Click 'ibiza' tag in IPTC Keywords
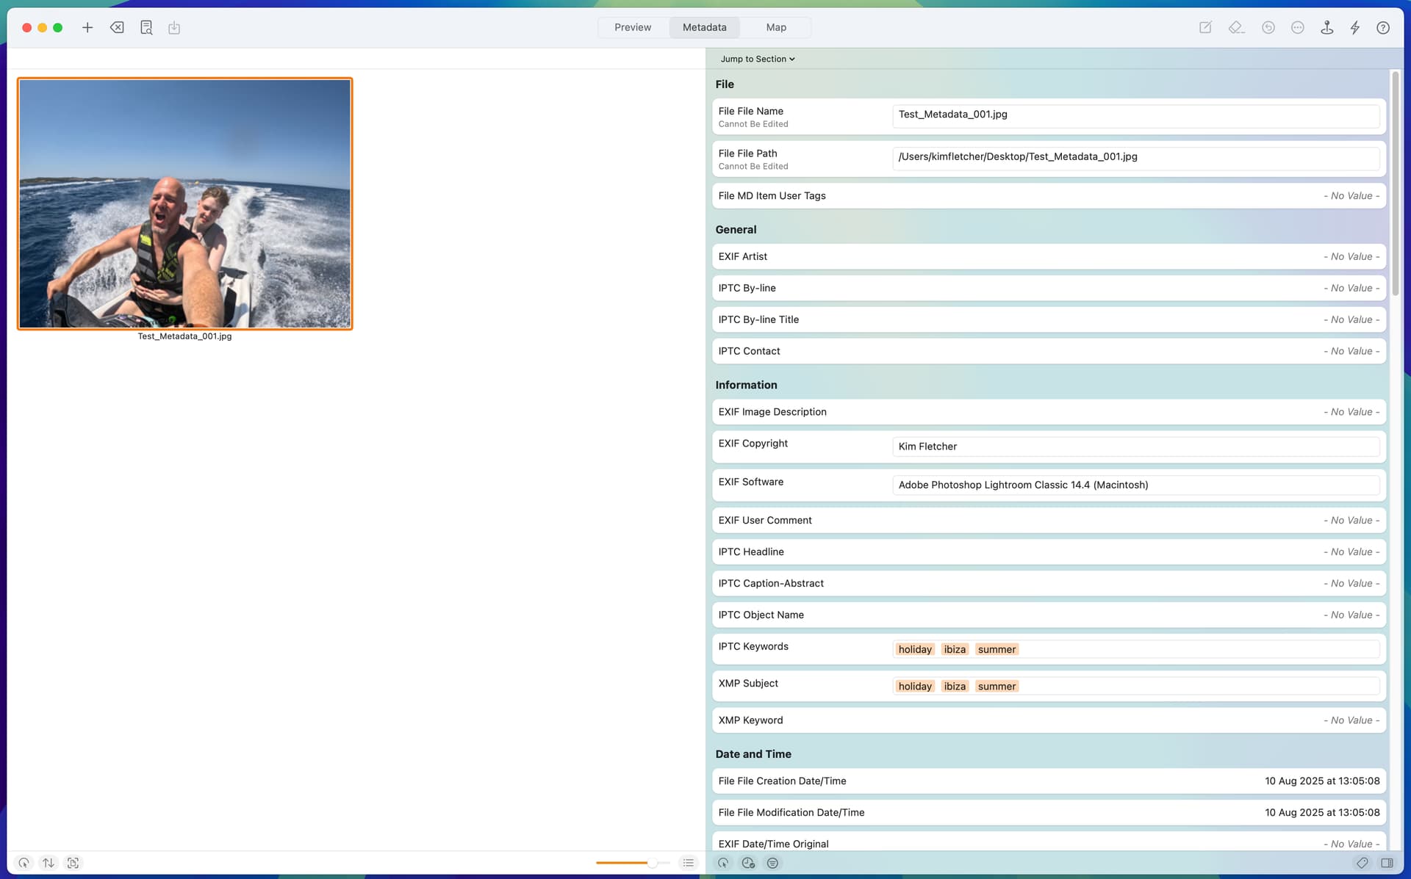The width and height of the screenshot is (1411, 879). click(955, 649)
